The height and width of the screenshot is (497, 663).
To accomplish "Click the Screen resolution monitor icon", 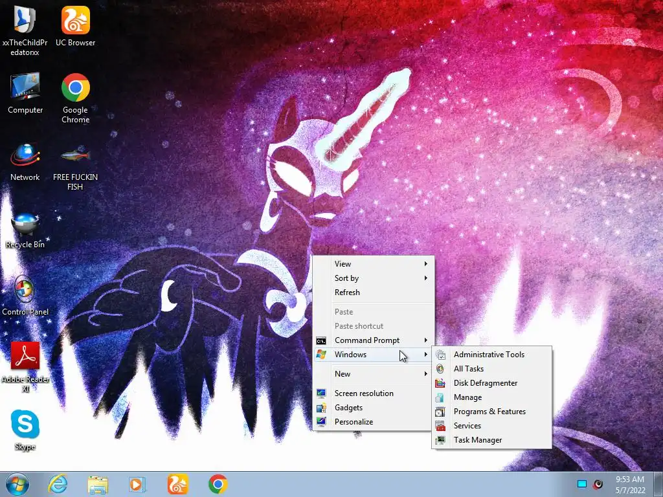I will point(321,393).
